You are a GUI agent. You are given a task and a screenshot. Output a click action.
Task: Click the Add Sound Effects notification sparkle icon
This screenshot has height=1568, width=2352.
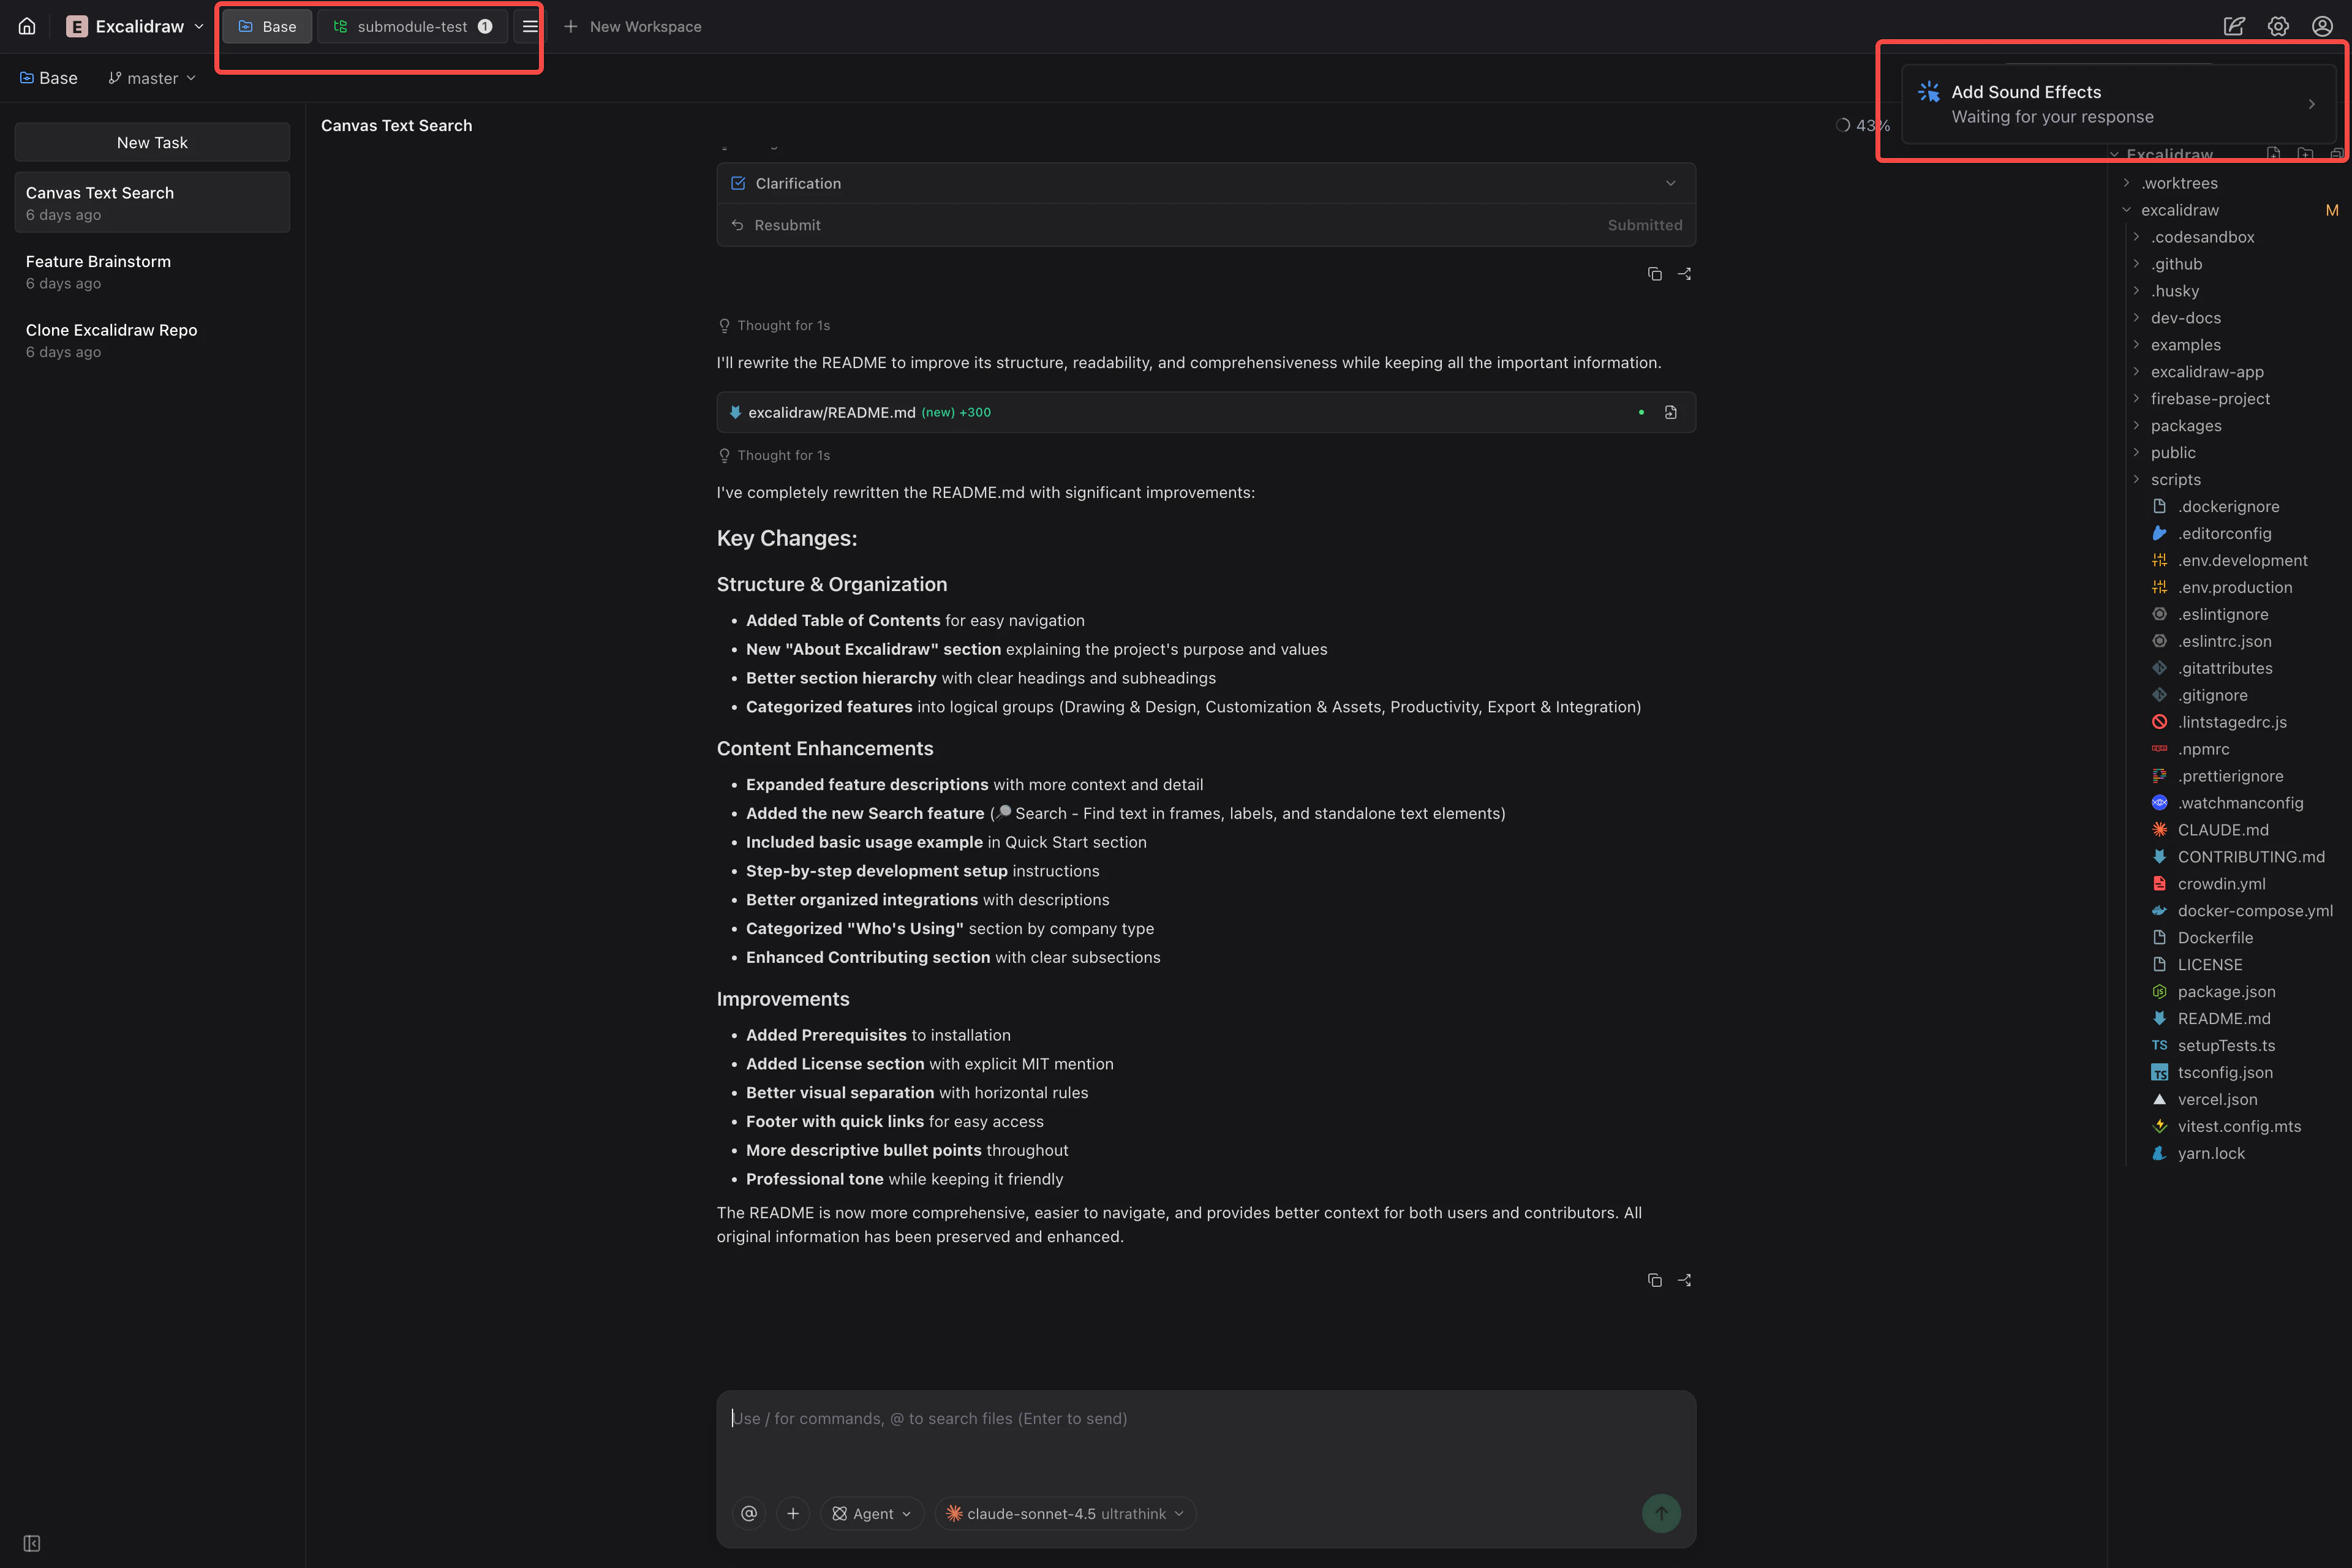[x=1928, y=92]
